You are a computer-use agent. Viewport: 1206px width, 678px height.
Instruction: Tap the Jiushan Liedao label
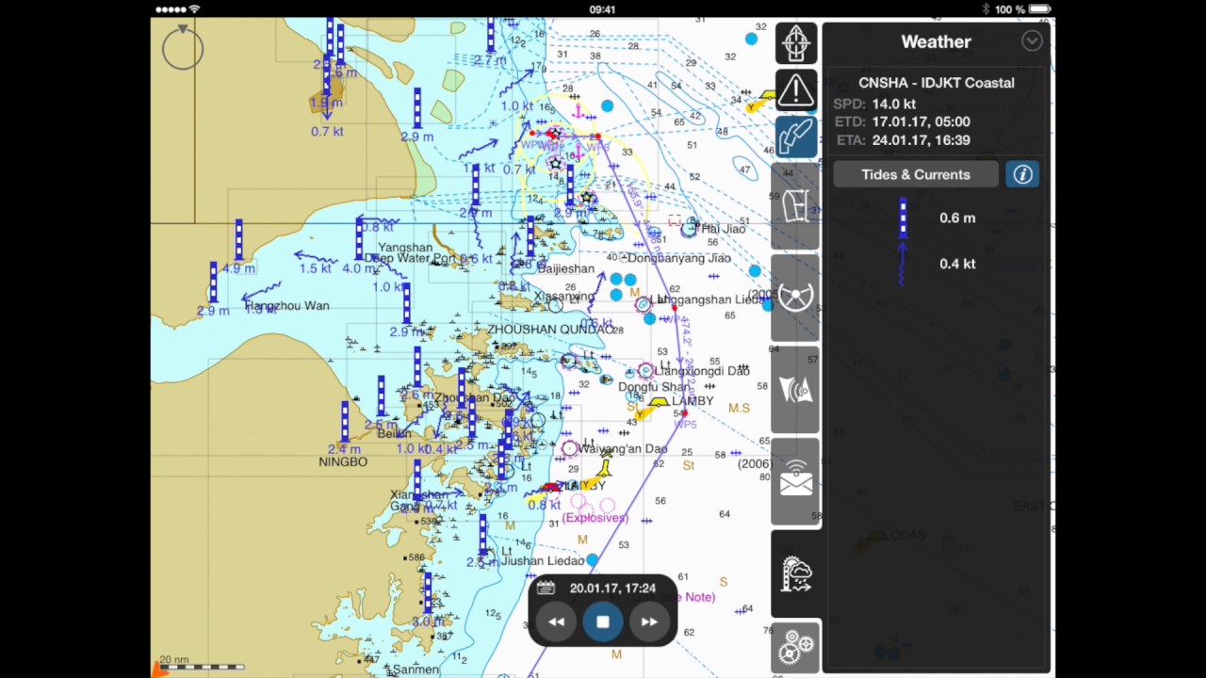[543, 561]
